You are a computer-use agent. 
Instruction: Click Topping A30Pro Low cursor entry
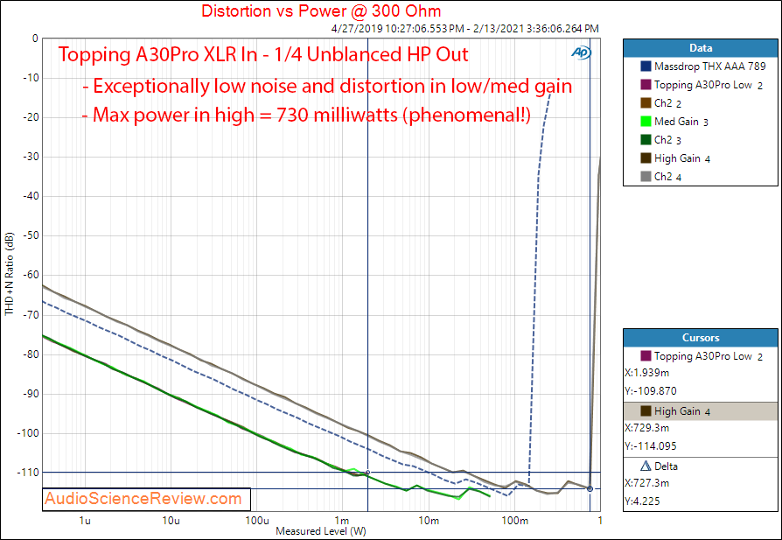click(x=702, y=356)
